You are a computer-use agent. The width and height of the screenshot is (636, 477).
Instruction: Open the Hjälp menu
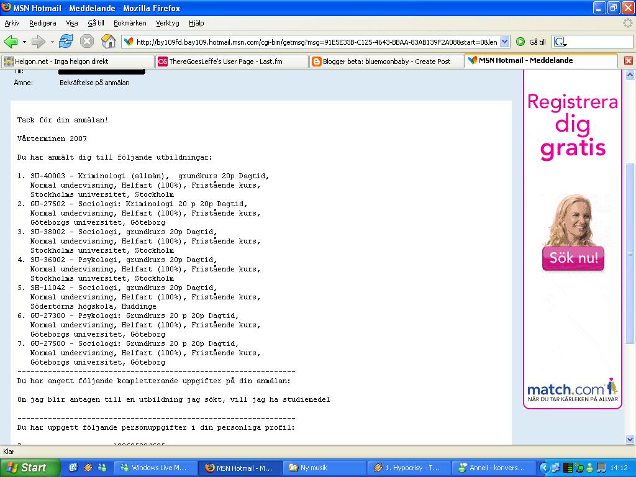point(196,23)
